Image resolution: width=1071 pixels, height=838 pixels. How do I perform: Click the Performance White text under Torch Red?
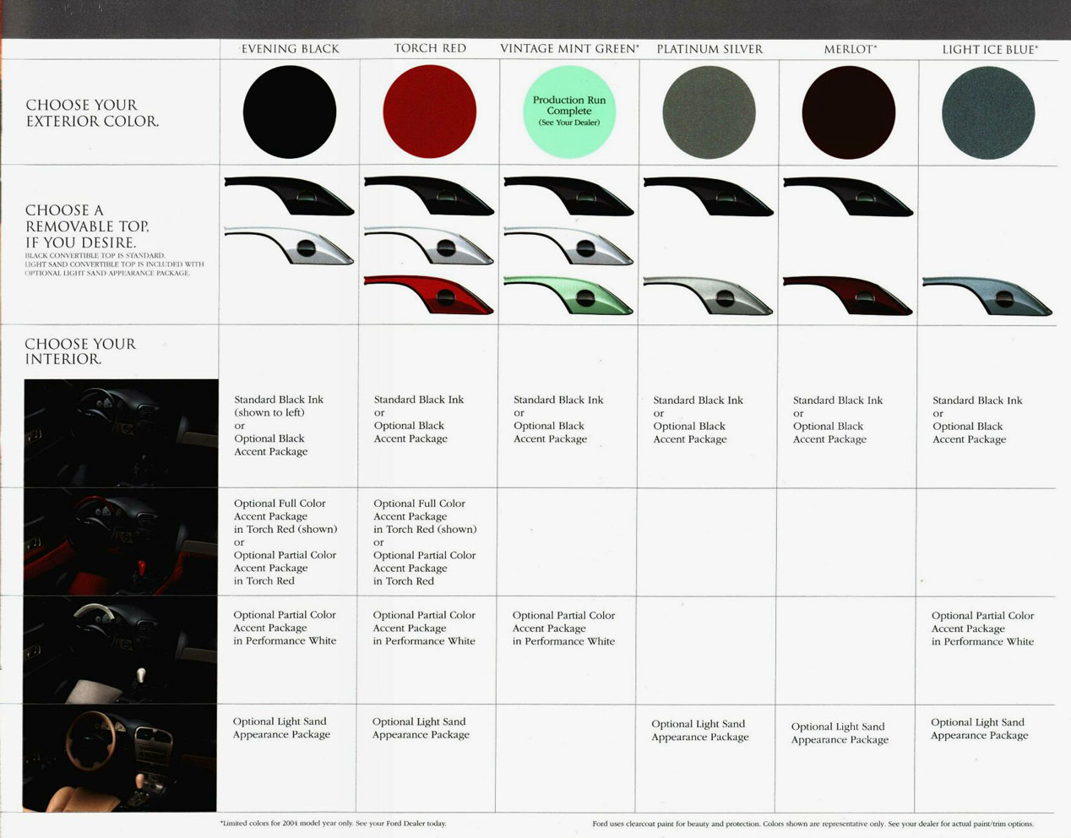(x=424, y=628)
